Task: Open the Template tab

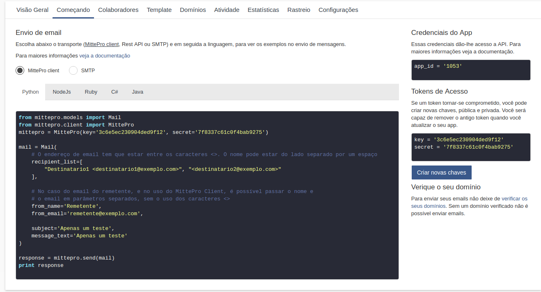Action: point(159,10)
